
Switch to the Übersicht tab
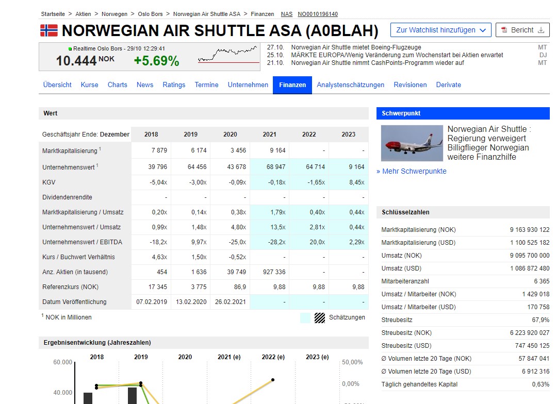[57, 85]
